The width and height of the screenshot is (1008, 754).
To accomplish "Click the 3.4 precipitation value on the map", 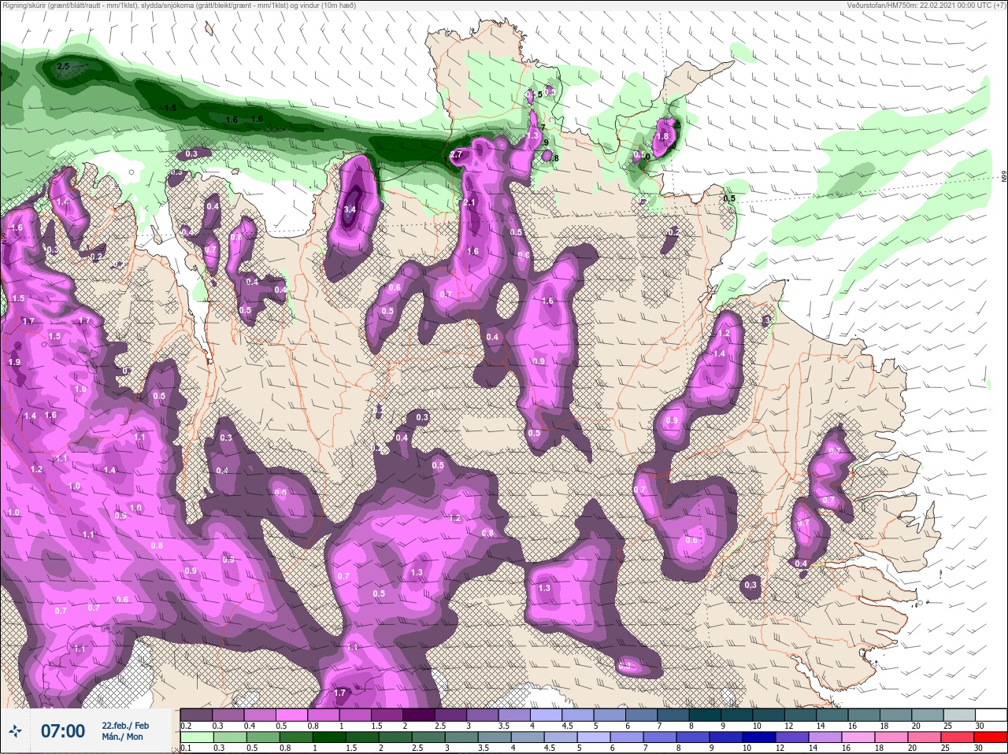I will pos(350,210).
